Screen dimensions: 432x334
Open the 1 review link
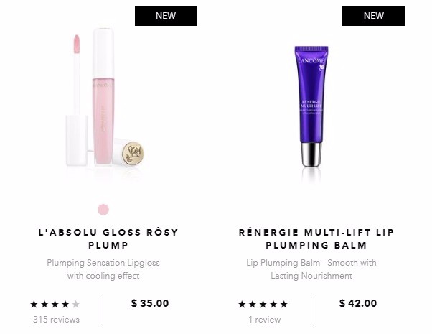tap(265, 320)
